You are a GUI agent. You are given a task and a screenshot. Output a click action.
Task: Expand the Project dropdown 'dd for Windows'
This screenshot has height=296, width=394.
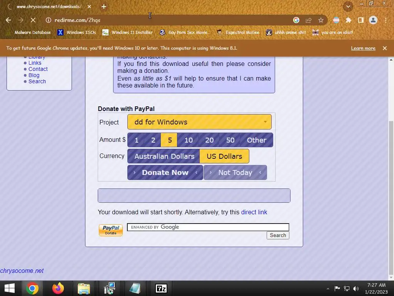(x=199, y=122)
